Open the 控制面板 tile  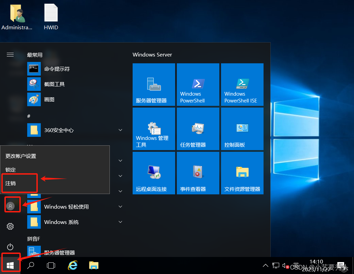tap(242, 129)
